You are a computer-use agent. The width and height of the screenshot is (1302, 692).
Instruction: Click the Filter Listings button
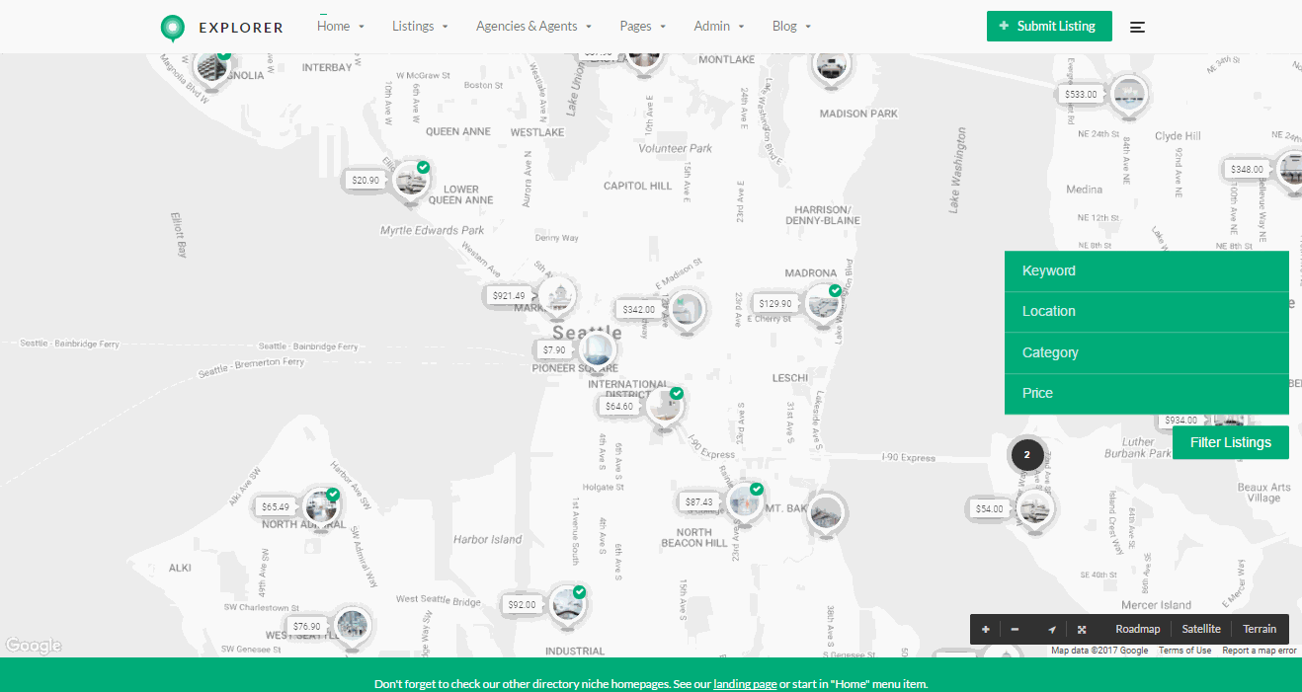(x=1231, y=442)
